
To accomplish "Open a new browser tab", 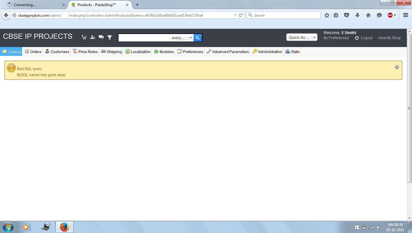I will (137, 5).
